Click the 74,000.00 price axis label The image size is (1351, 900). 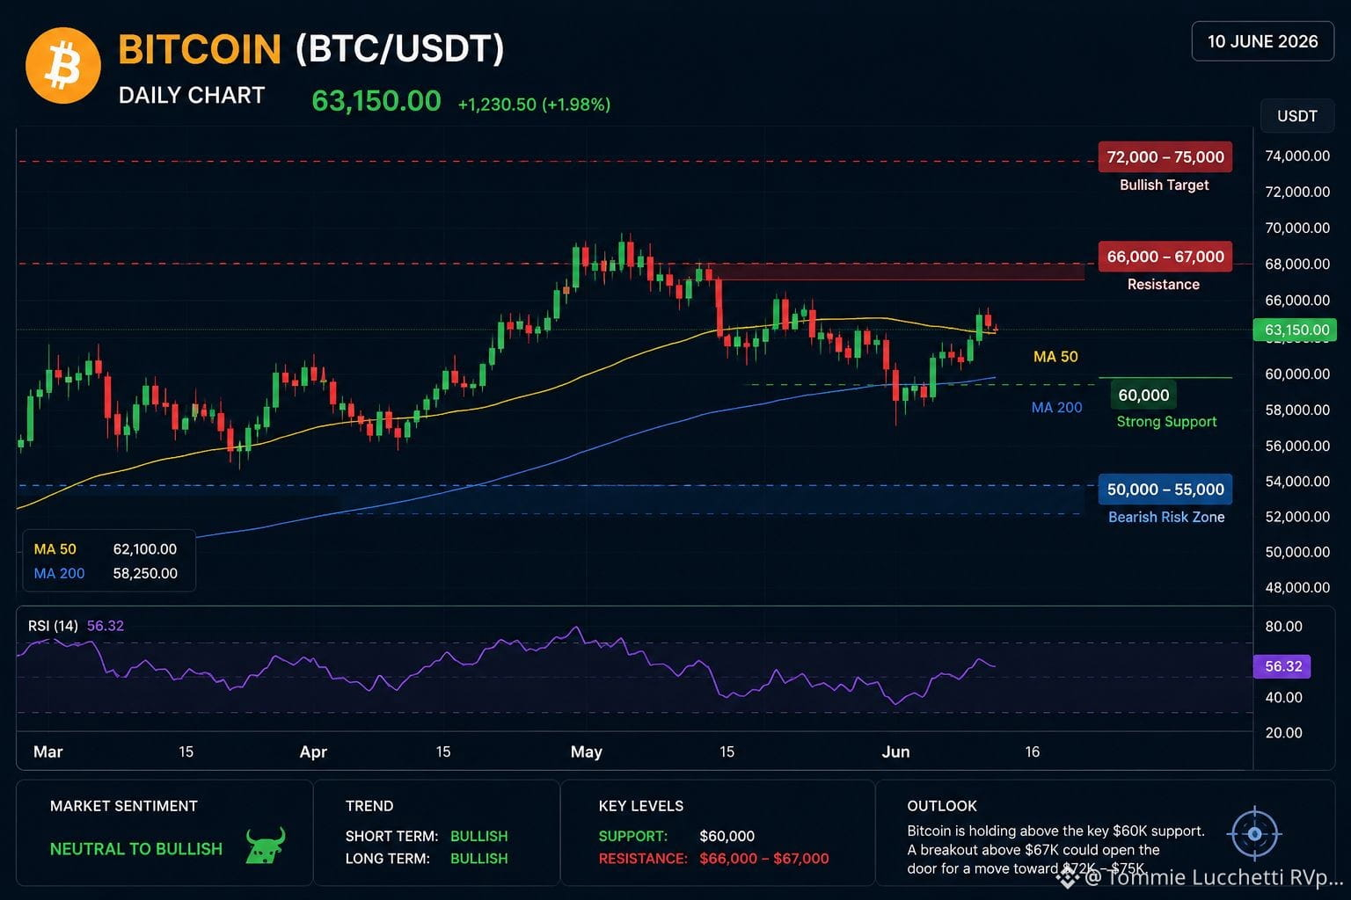(1297, 156)
